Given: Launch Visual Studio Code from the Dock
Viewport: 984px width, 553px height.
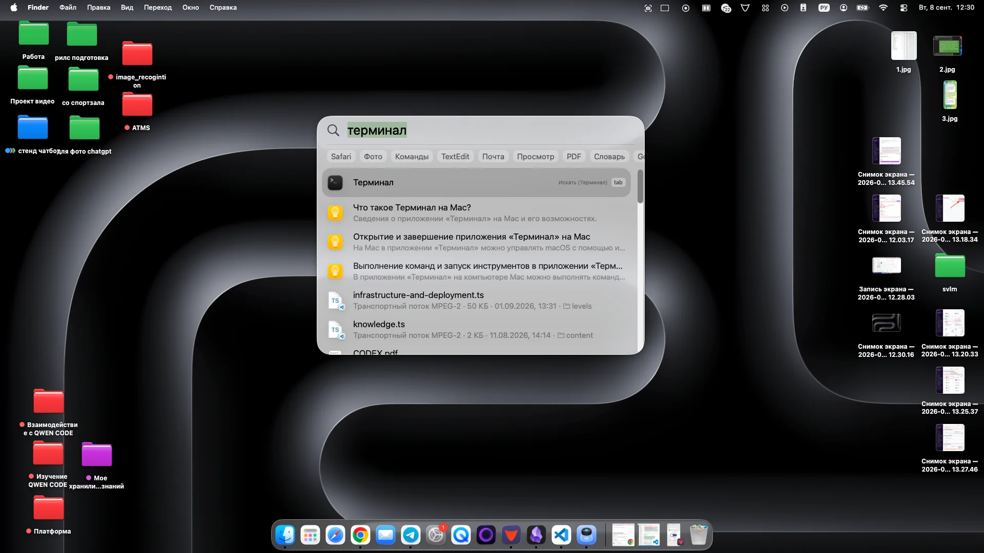Looking at the screenshot, I should click(x=561, y=535).
